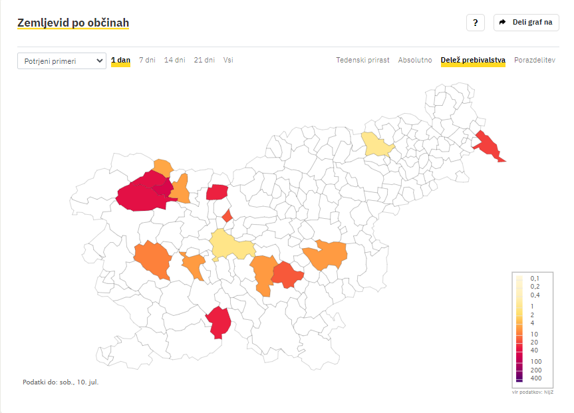
Task: Switch to the Porazdelitev view
Action: [535, 60]
